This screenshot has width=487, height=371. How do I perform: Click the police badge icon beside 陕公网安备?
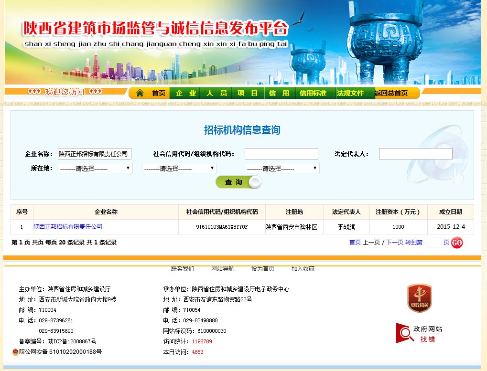[15, 352]
